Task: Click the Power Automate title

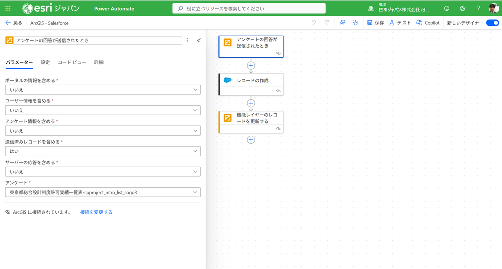Action: (x=114, y=9)
